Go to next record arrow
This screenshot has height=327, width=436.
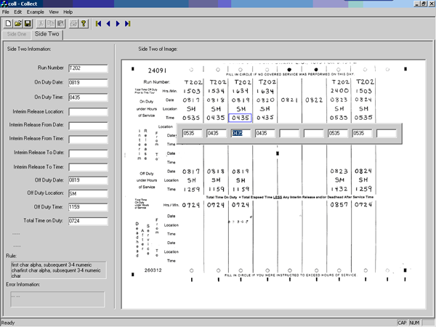pos(118,24)
